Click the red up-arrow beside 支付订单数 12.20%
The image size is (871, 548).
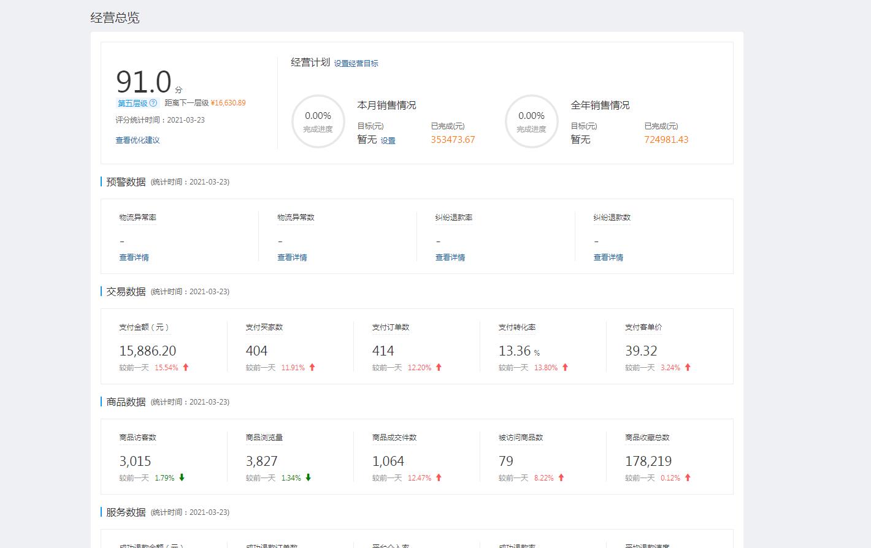[439, 367]
